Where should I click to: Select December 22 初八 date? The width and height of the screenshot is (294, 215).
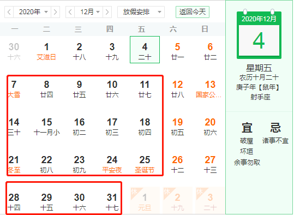tap(46, 165)
